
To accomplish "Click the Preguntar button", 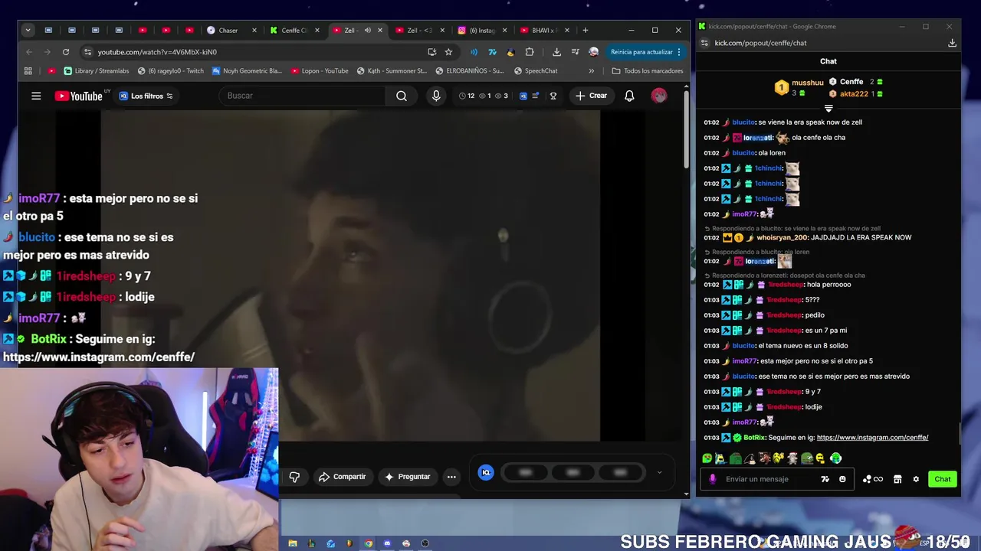I will [x=407, y=477].
